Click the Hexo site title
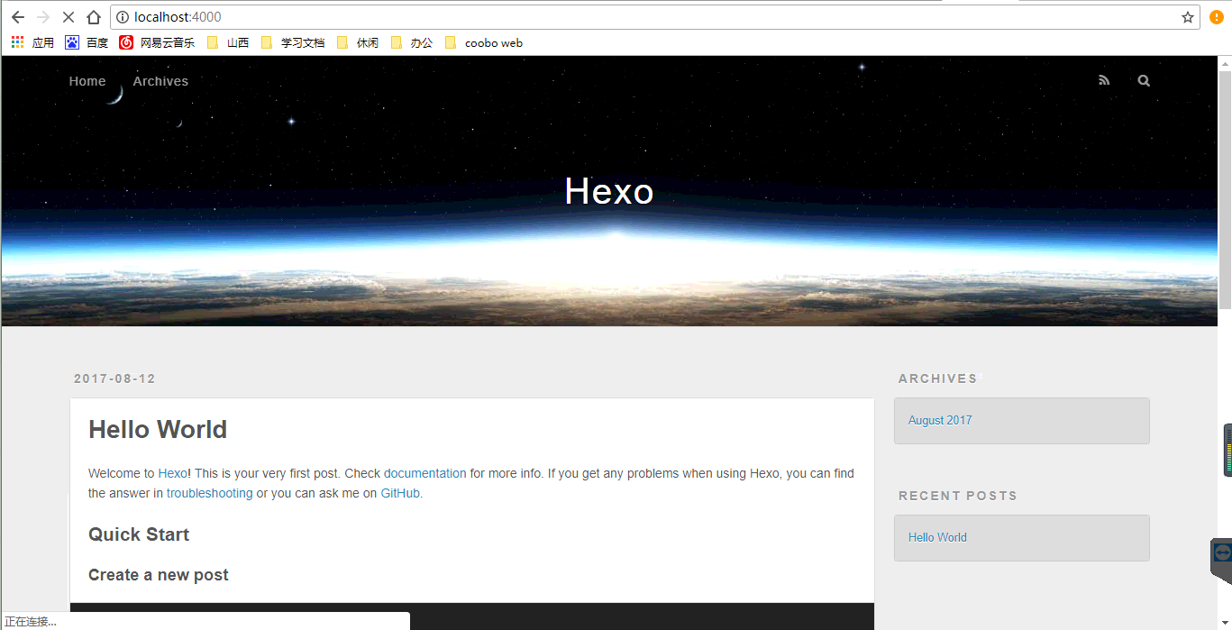Viewport: 1232px width, 630px height. 609,191
